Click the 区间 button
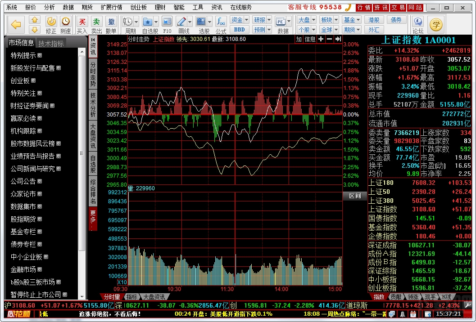 (x=354, y=196)
